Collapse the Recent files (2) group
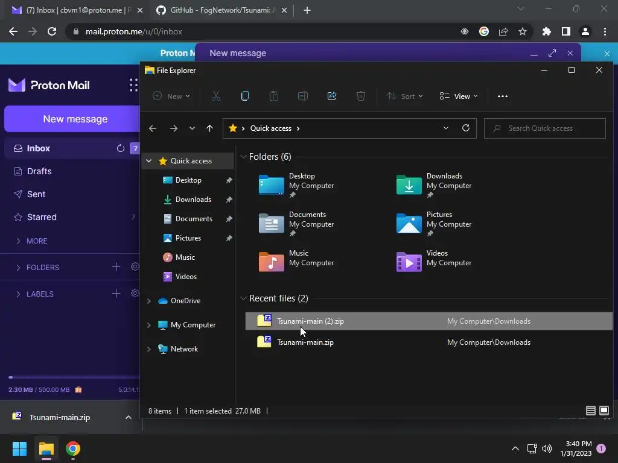This screenshot has height=463, width=618. click(243, 298)
